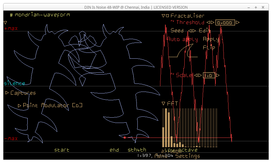The image size is (272, 163).
Task: Collapse the FFT panel
Action: point(164,103)
